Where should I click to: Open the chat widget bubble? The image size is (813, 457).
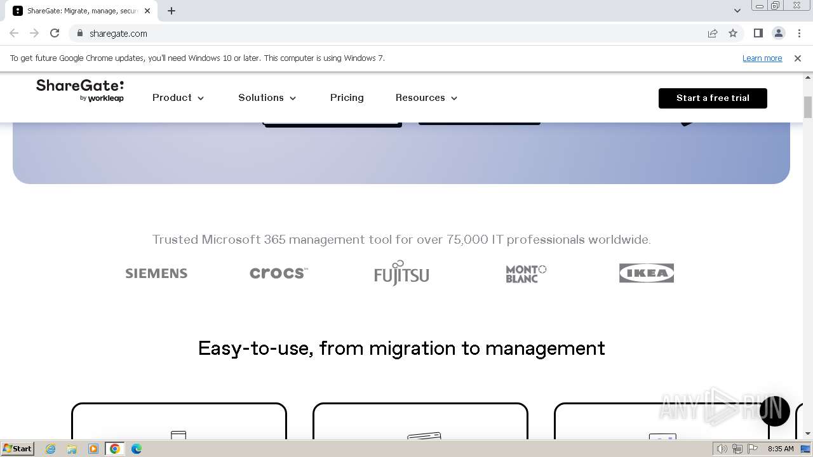tap(775, 411)
